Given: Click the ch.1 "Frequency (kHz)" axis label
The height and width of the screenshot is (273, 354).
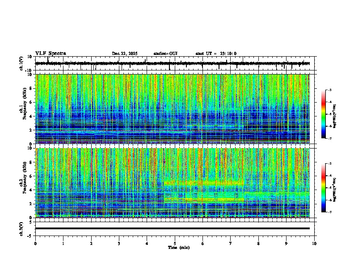Looking at the screenshot, I should coord(25,103).
